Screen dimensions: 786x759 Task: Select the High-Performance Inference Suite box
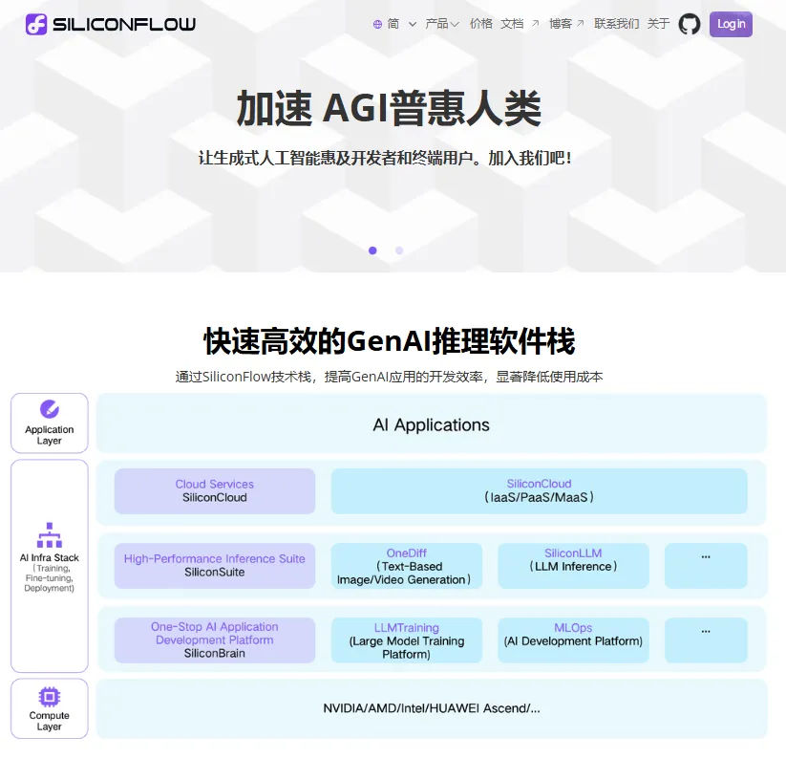click(215, 566)
